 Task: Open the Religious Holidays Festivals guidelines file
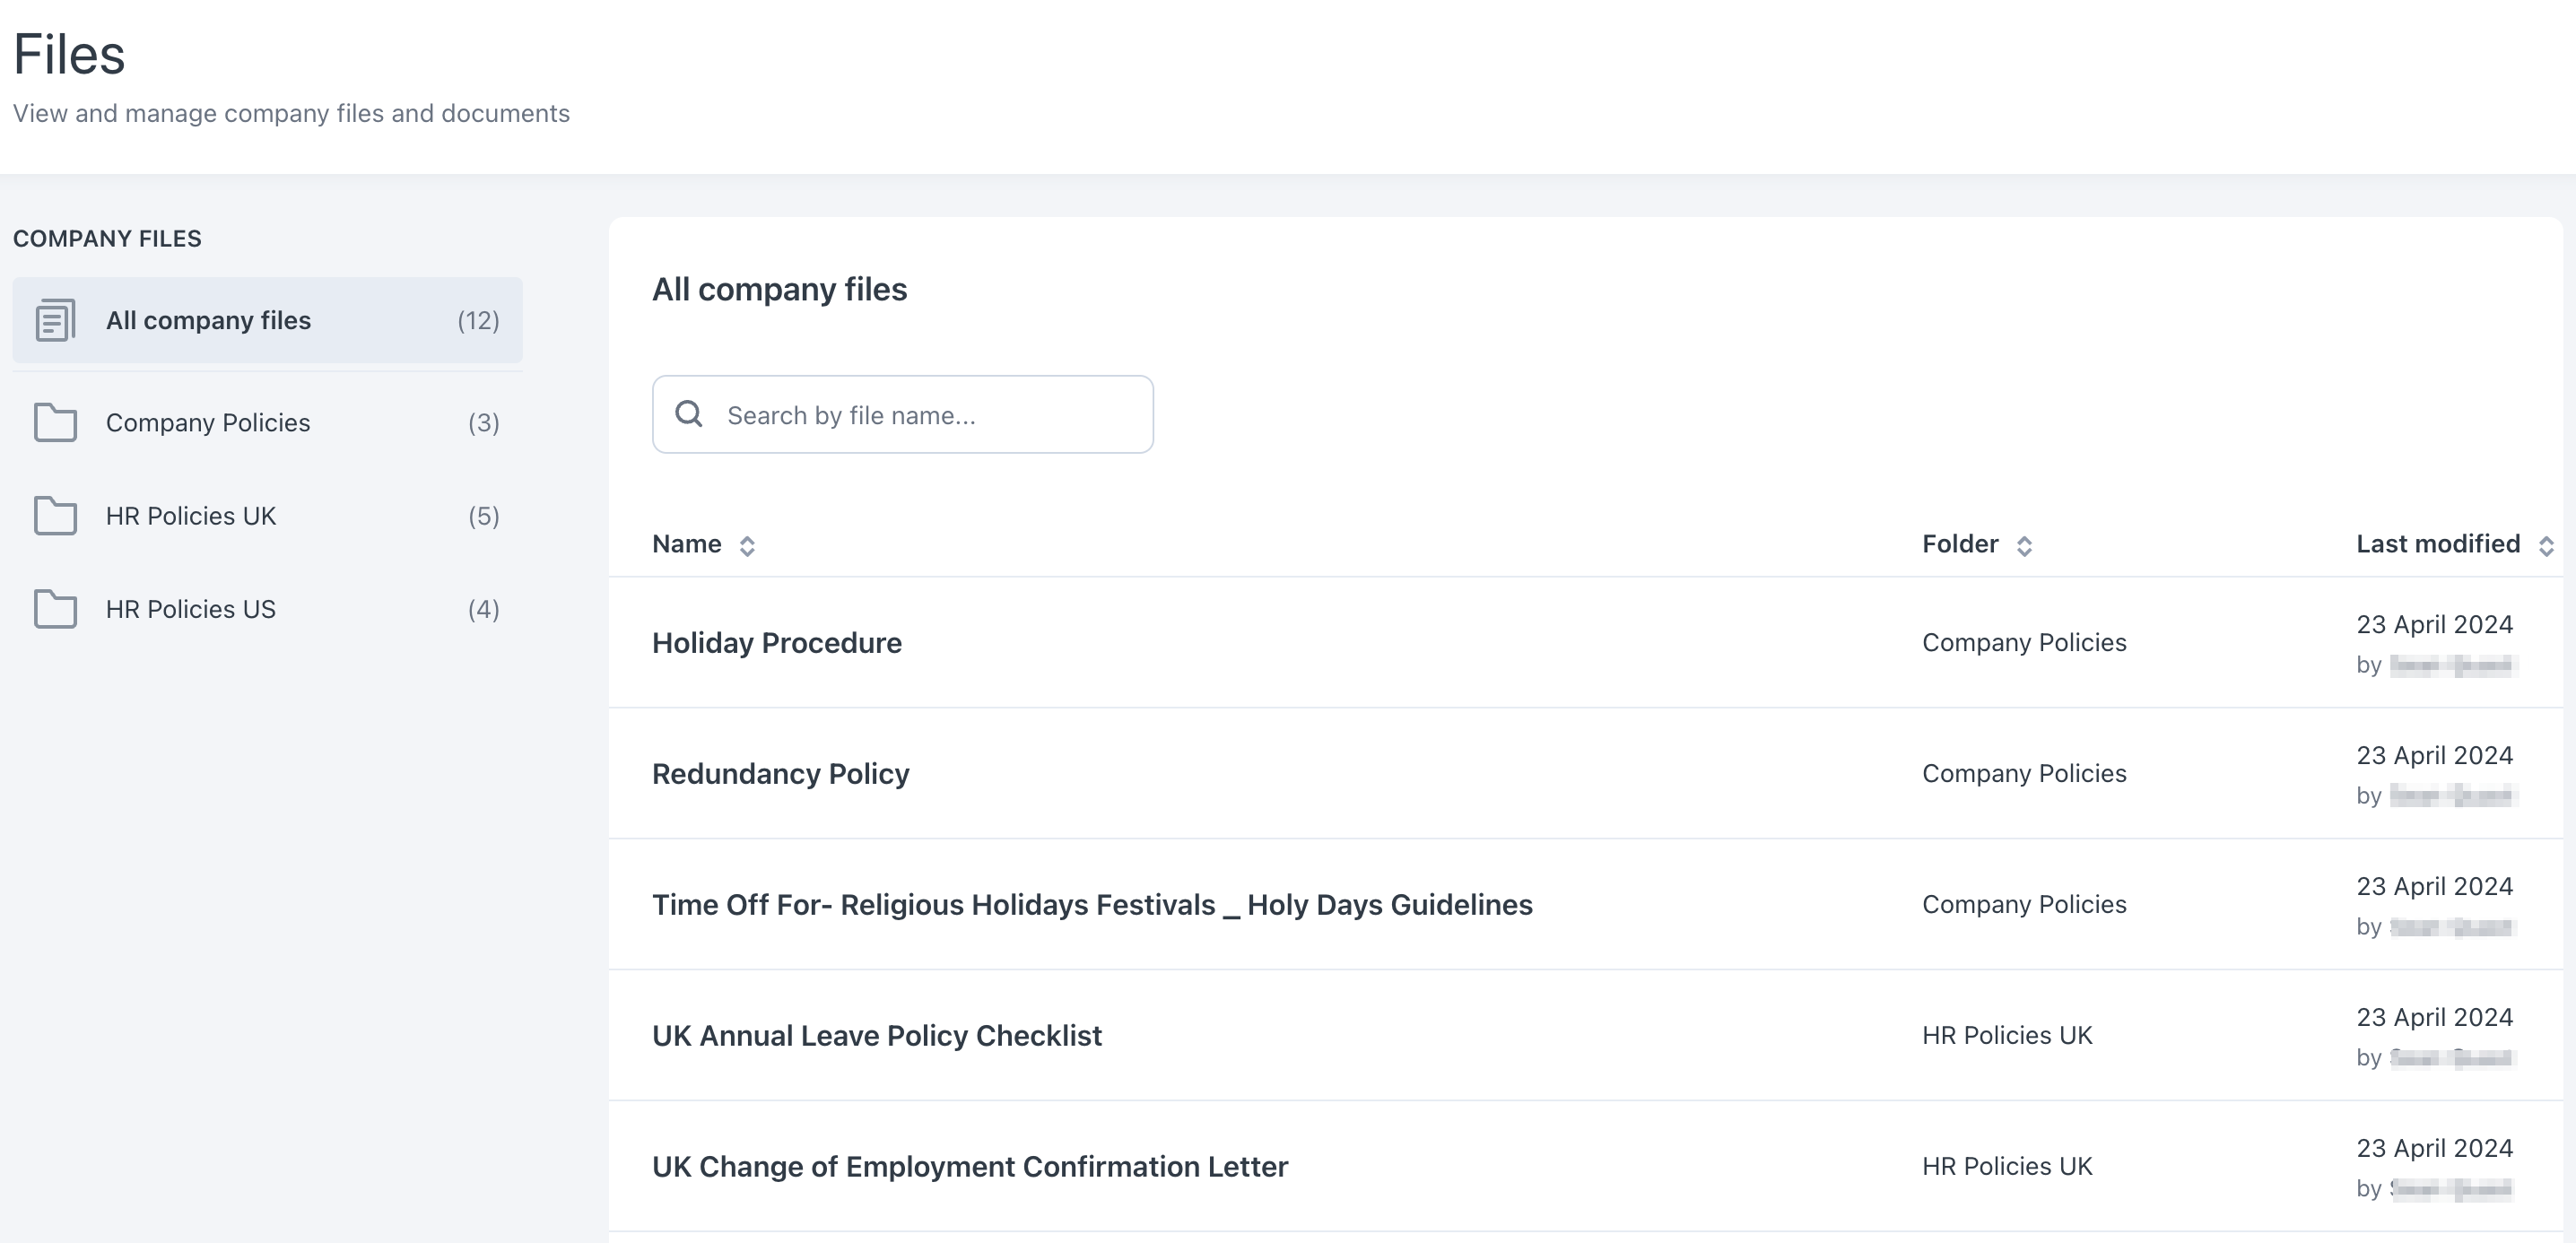[1093, 904]
